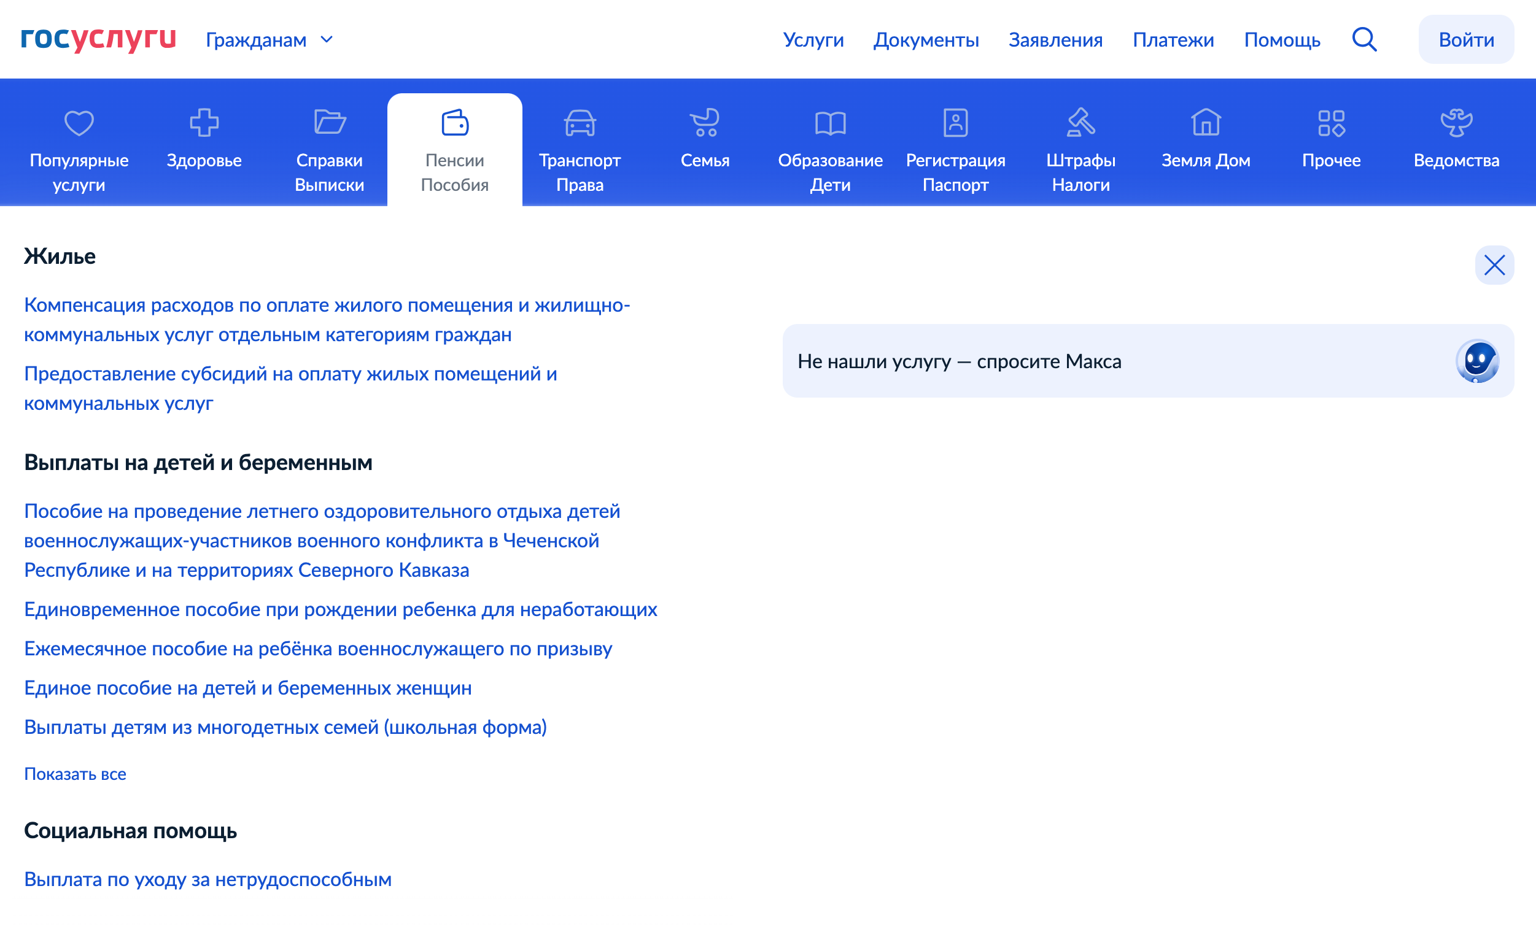Select the Прочее grid icon
The height and width of the screenshot is (929, 1536).
[x=1332, y=123]
